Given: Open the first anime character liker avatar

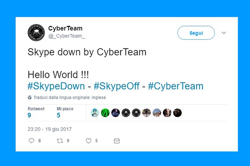Looking at the screenshot, I should pos(95,113).
